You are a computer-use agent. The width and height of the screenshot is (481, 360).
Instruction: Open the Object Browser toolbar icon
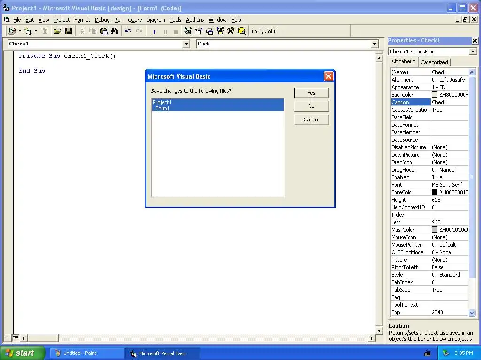point(220,31)
